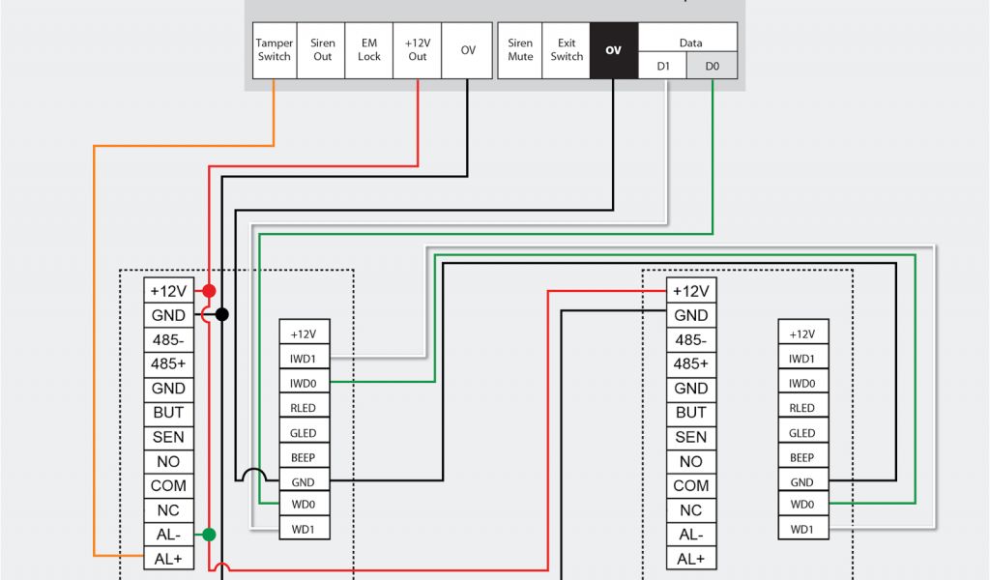Click the EM Lock terminal

(369, 50)
